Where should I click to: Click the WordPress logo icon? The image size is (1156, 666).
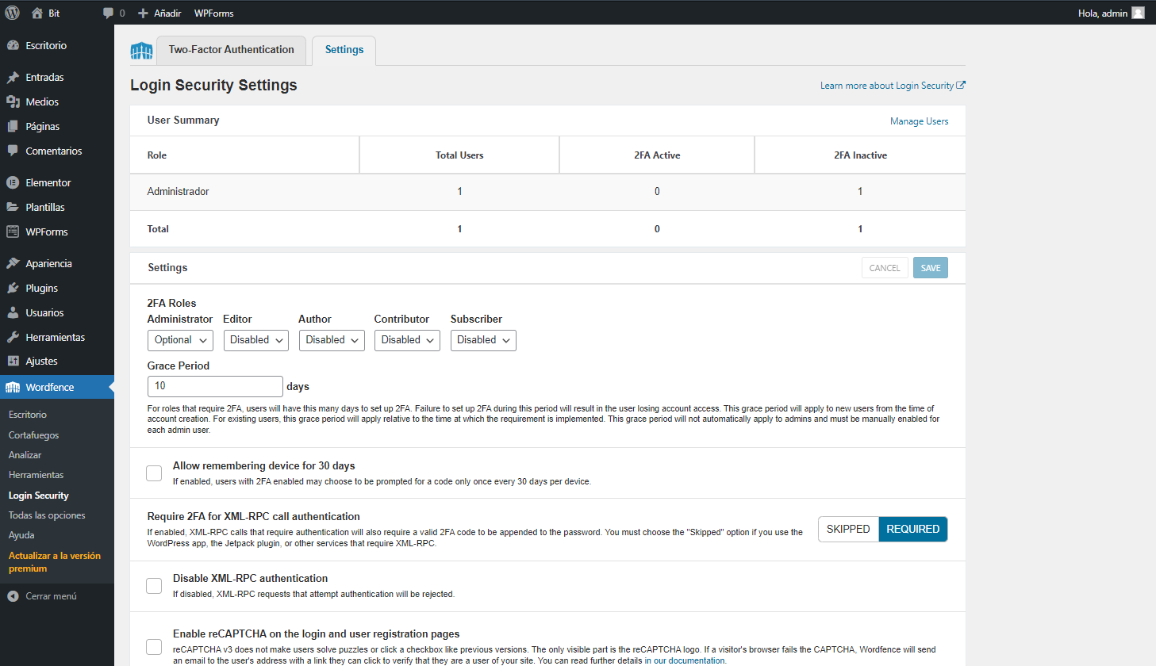(x=13, y=13)
